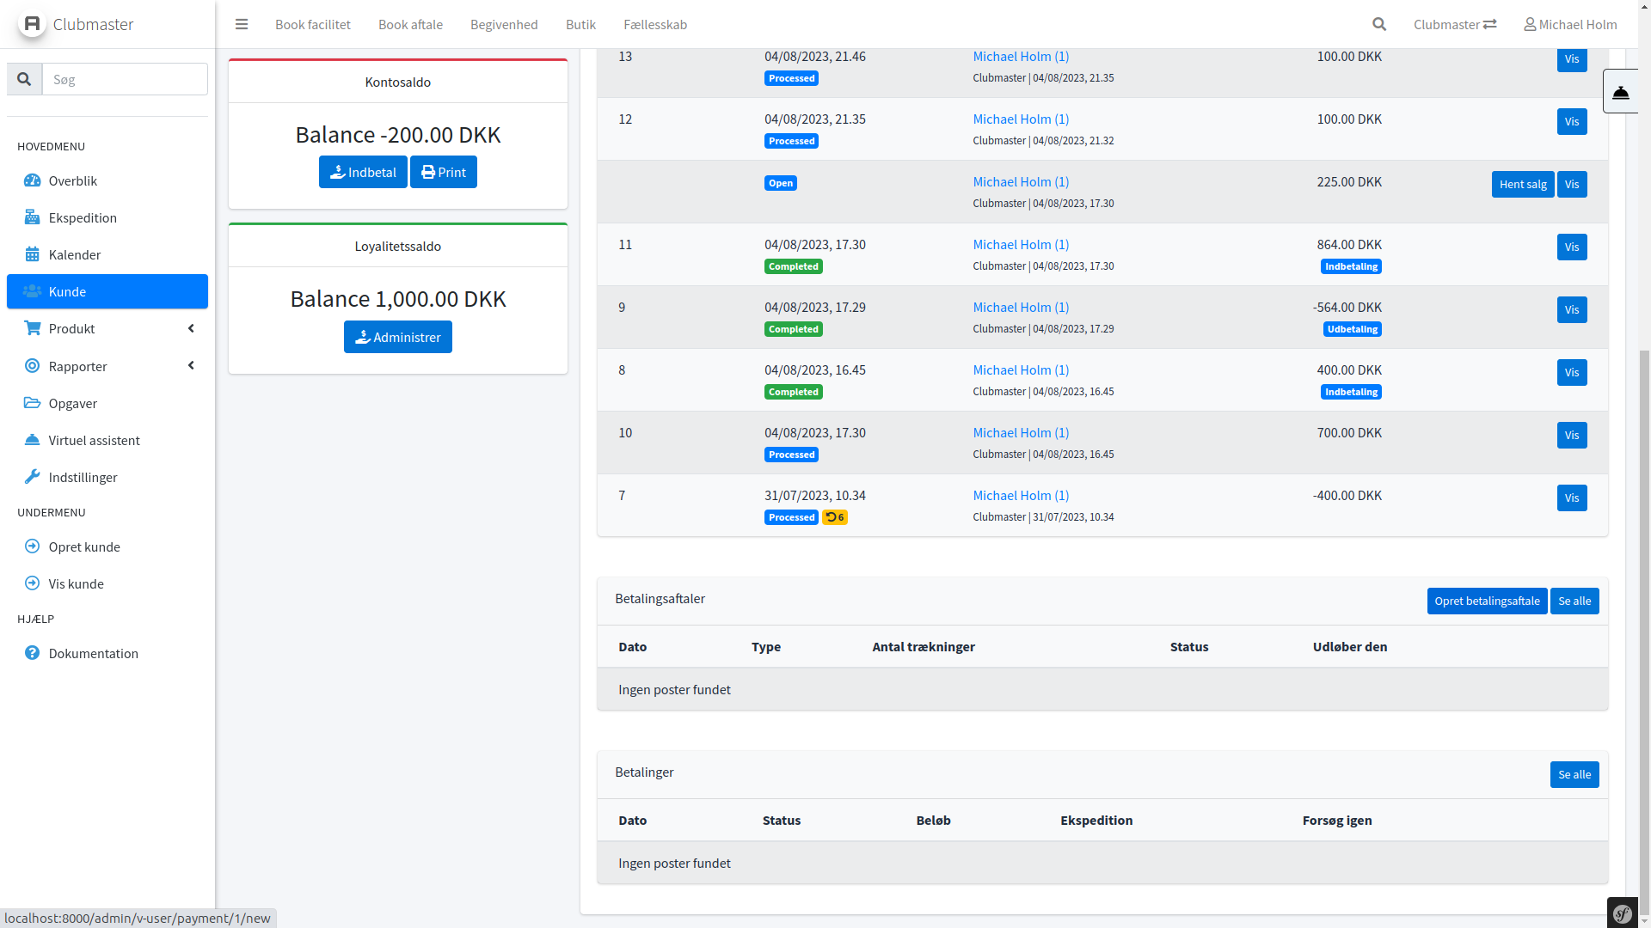Click the Symfony debug toolbar icon

[x=1622, y=913]
